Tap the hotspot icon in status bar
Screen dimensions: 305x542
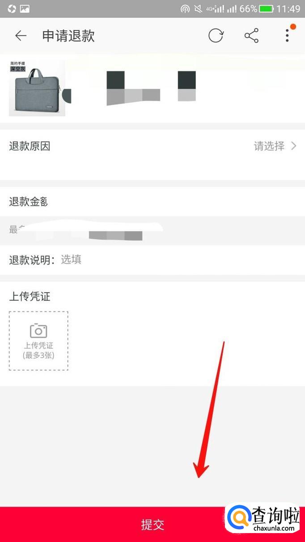[185, 8]
